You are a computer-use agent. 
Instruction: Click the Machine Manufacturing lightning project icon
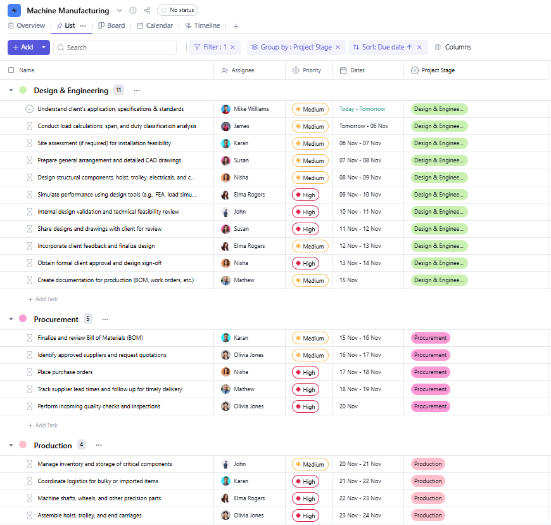point(14,10)
